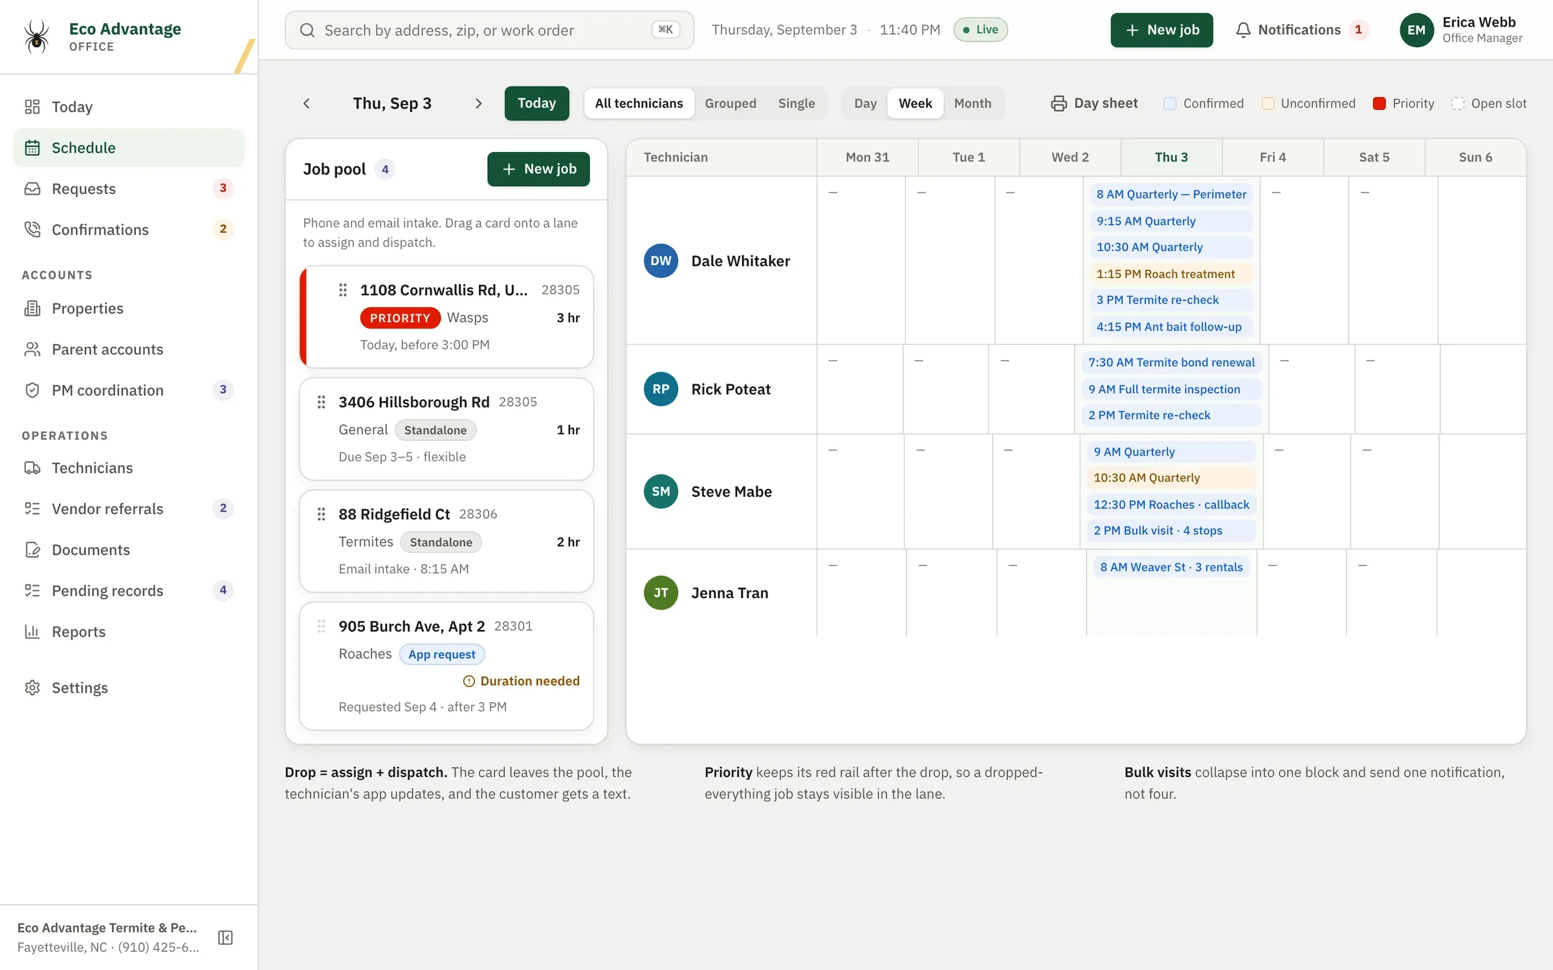
Task: Click the Documents file icon
Action: pyautogui.click(x=32, y=550)
